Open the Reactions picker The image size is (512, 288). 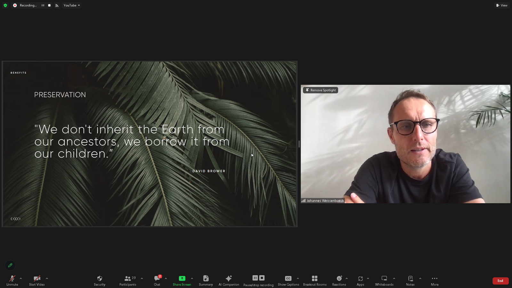pyautogui.click(x=339, y=280)
